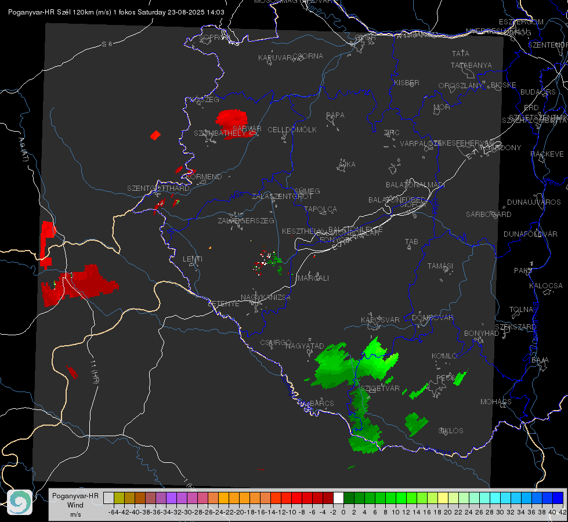Screen dimensions: 568x522
Task: Click the PAPA city label
Action: (x=335, y=115)
